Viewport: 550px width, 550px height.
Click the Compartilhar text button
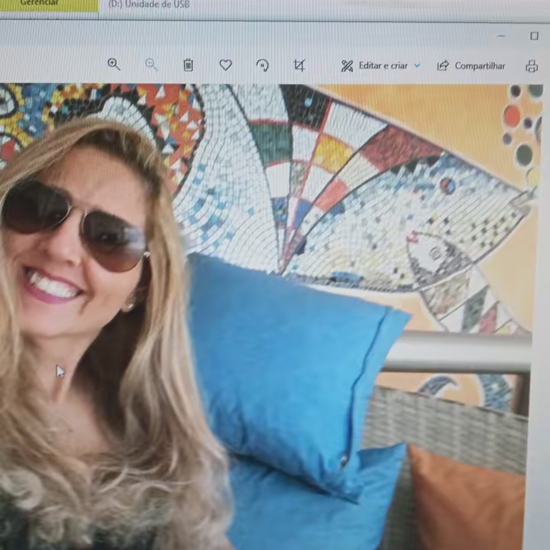tap(480, 66)
